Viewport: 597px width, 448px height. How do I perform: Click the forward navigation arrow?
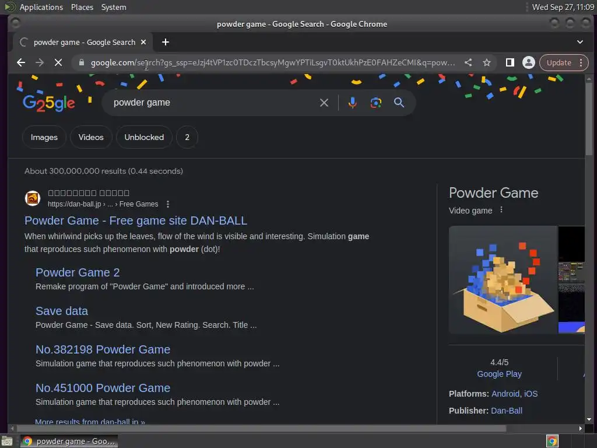point(40,62)
